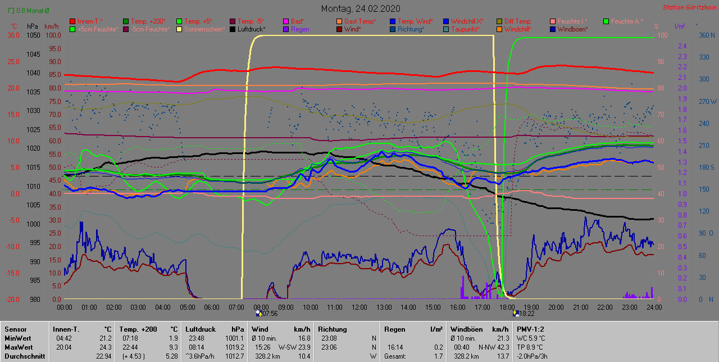Click the Luftdruck table column header
This screenshot has height=362, width=719.
tap(201, 329)
